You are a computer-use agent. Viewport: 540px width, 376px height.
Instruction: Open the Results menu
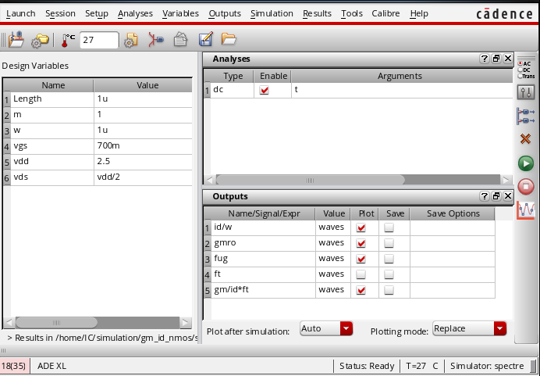317,13
